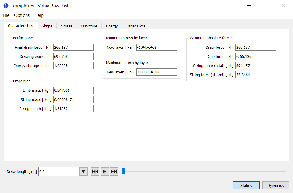
Task: Click the 'Draw length [ m ]' label
Action: coord(22,171)
